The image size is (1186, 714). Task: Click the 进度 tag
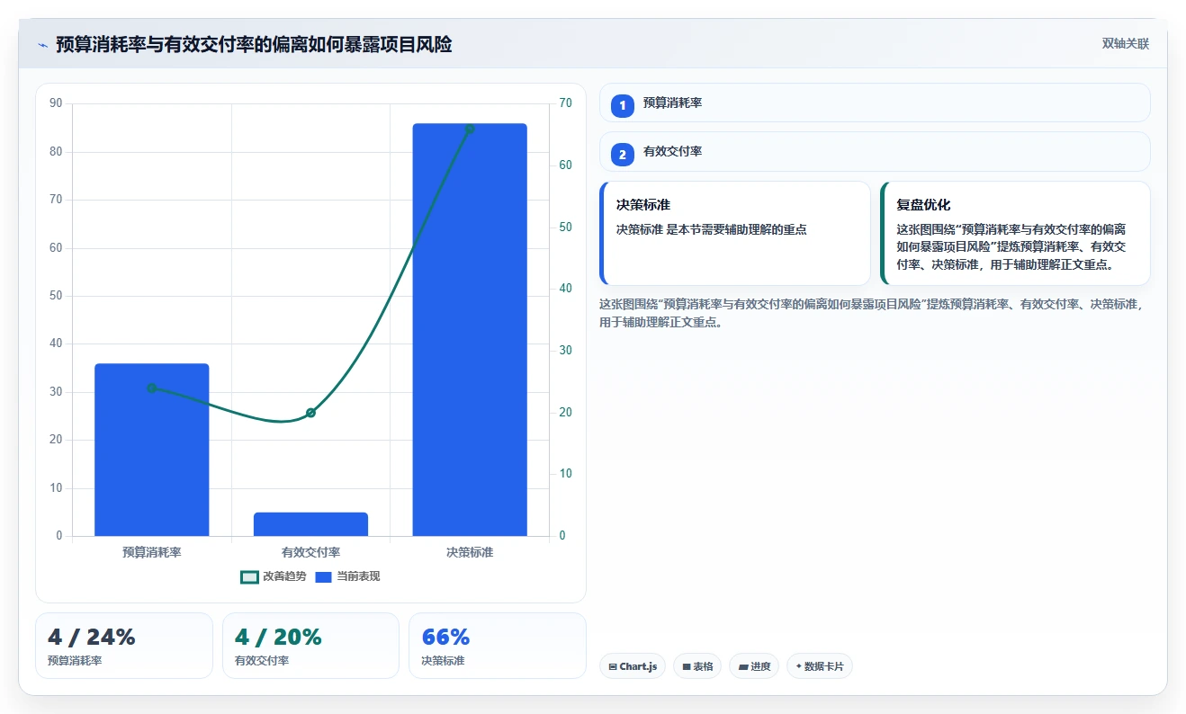754,666
